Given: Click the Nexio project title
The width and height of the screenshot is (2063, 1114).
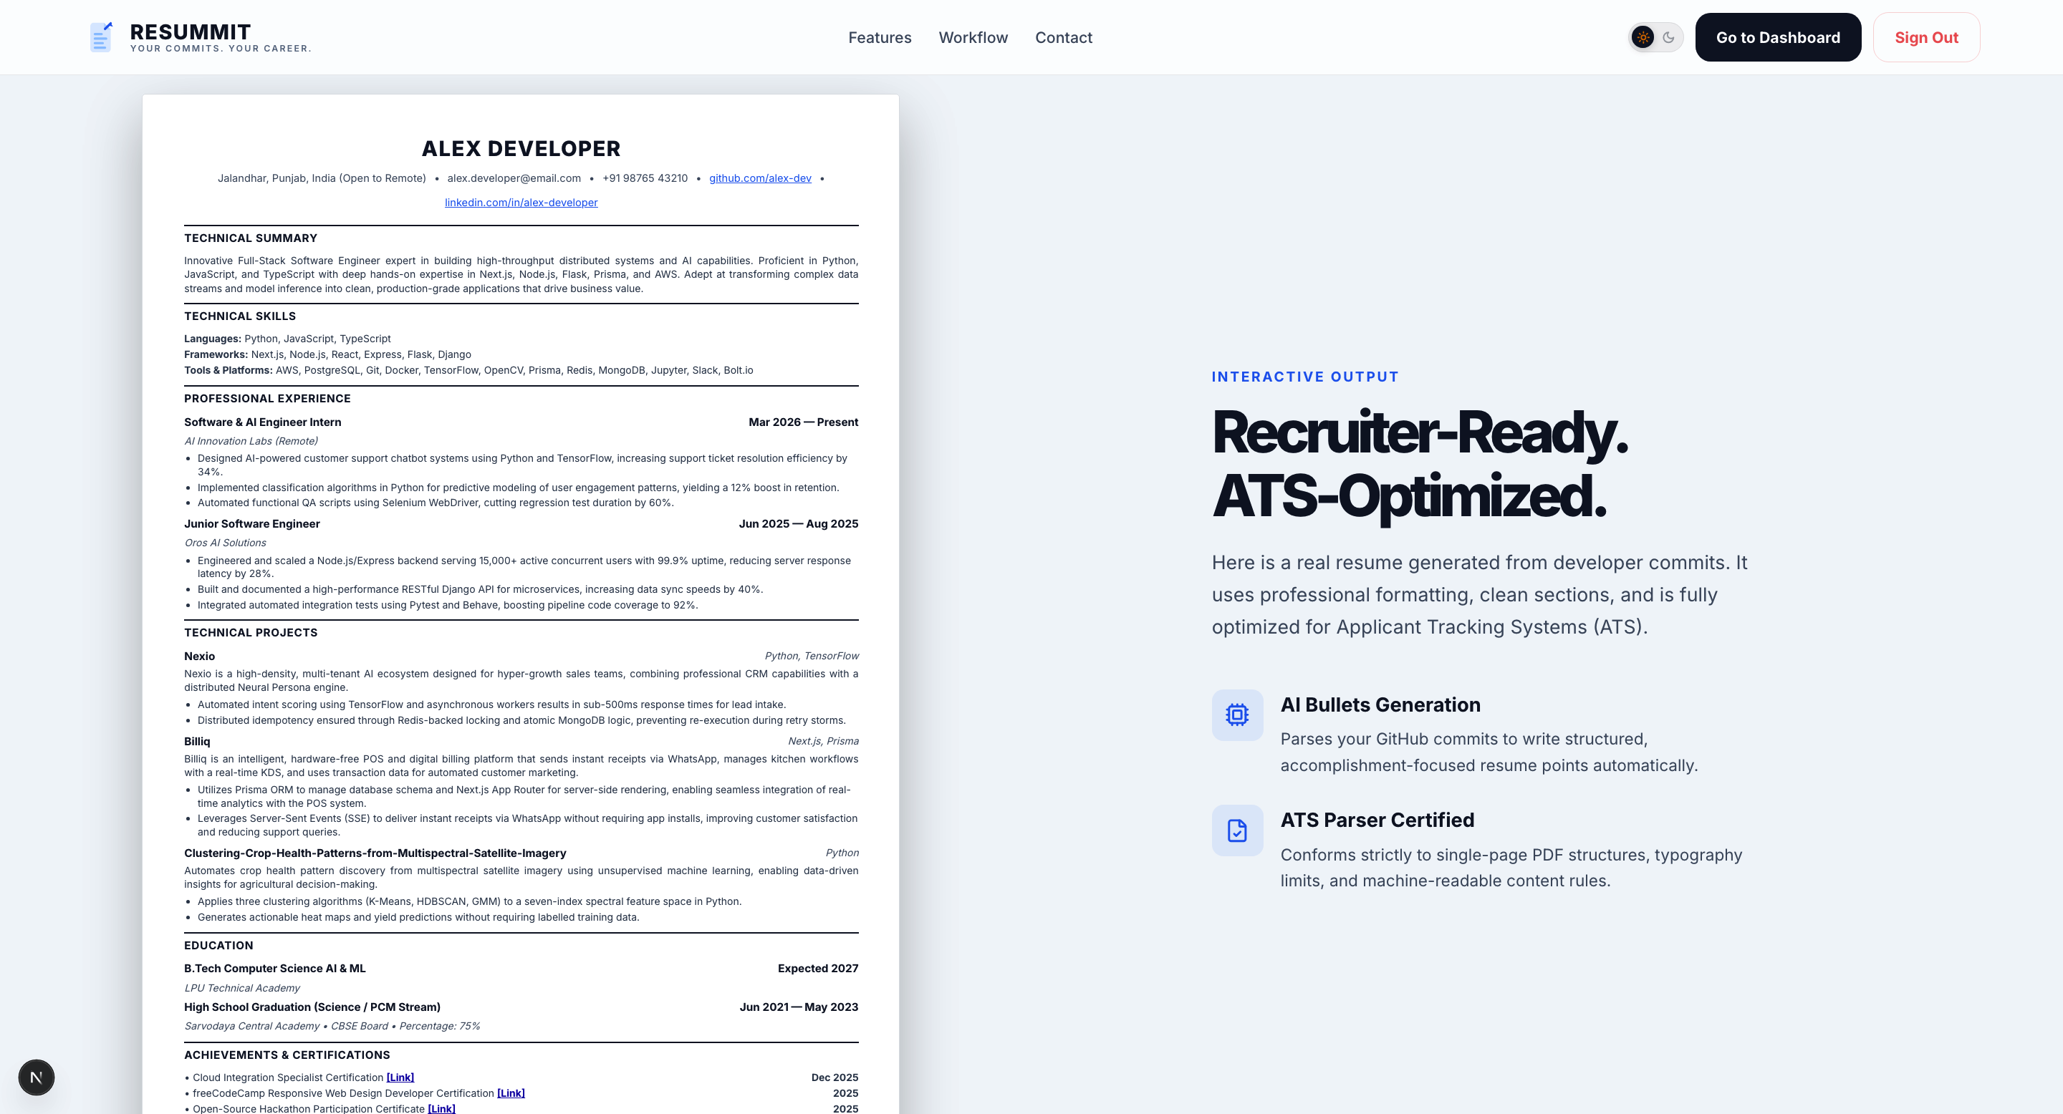Looking at the screenshot, I should 199,657.
